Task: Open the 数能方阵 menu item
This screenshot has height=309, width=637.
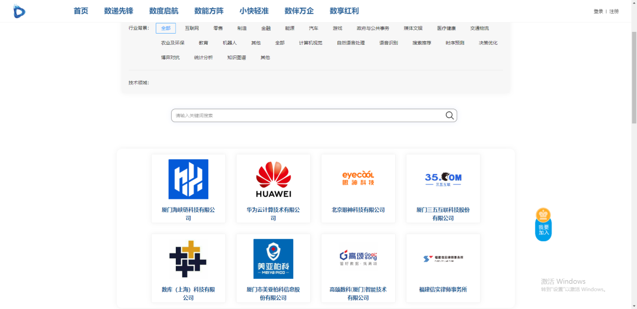Action: [209, 11]
